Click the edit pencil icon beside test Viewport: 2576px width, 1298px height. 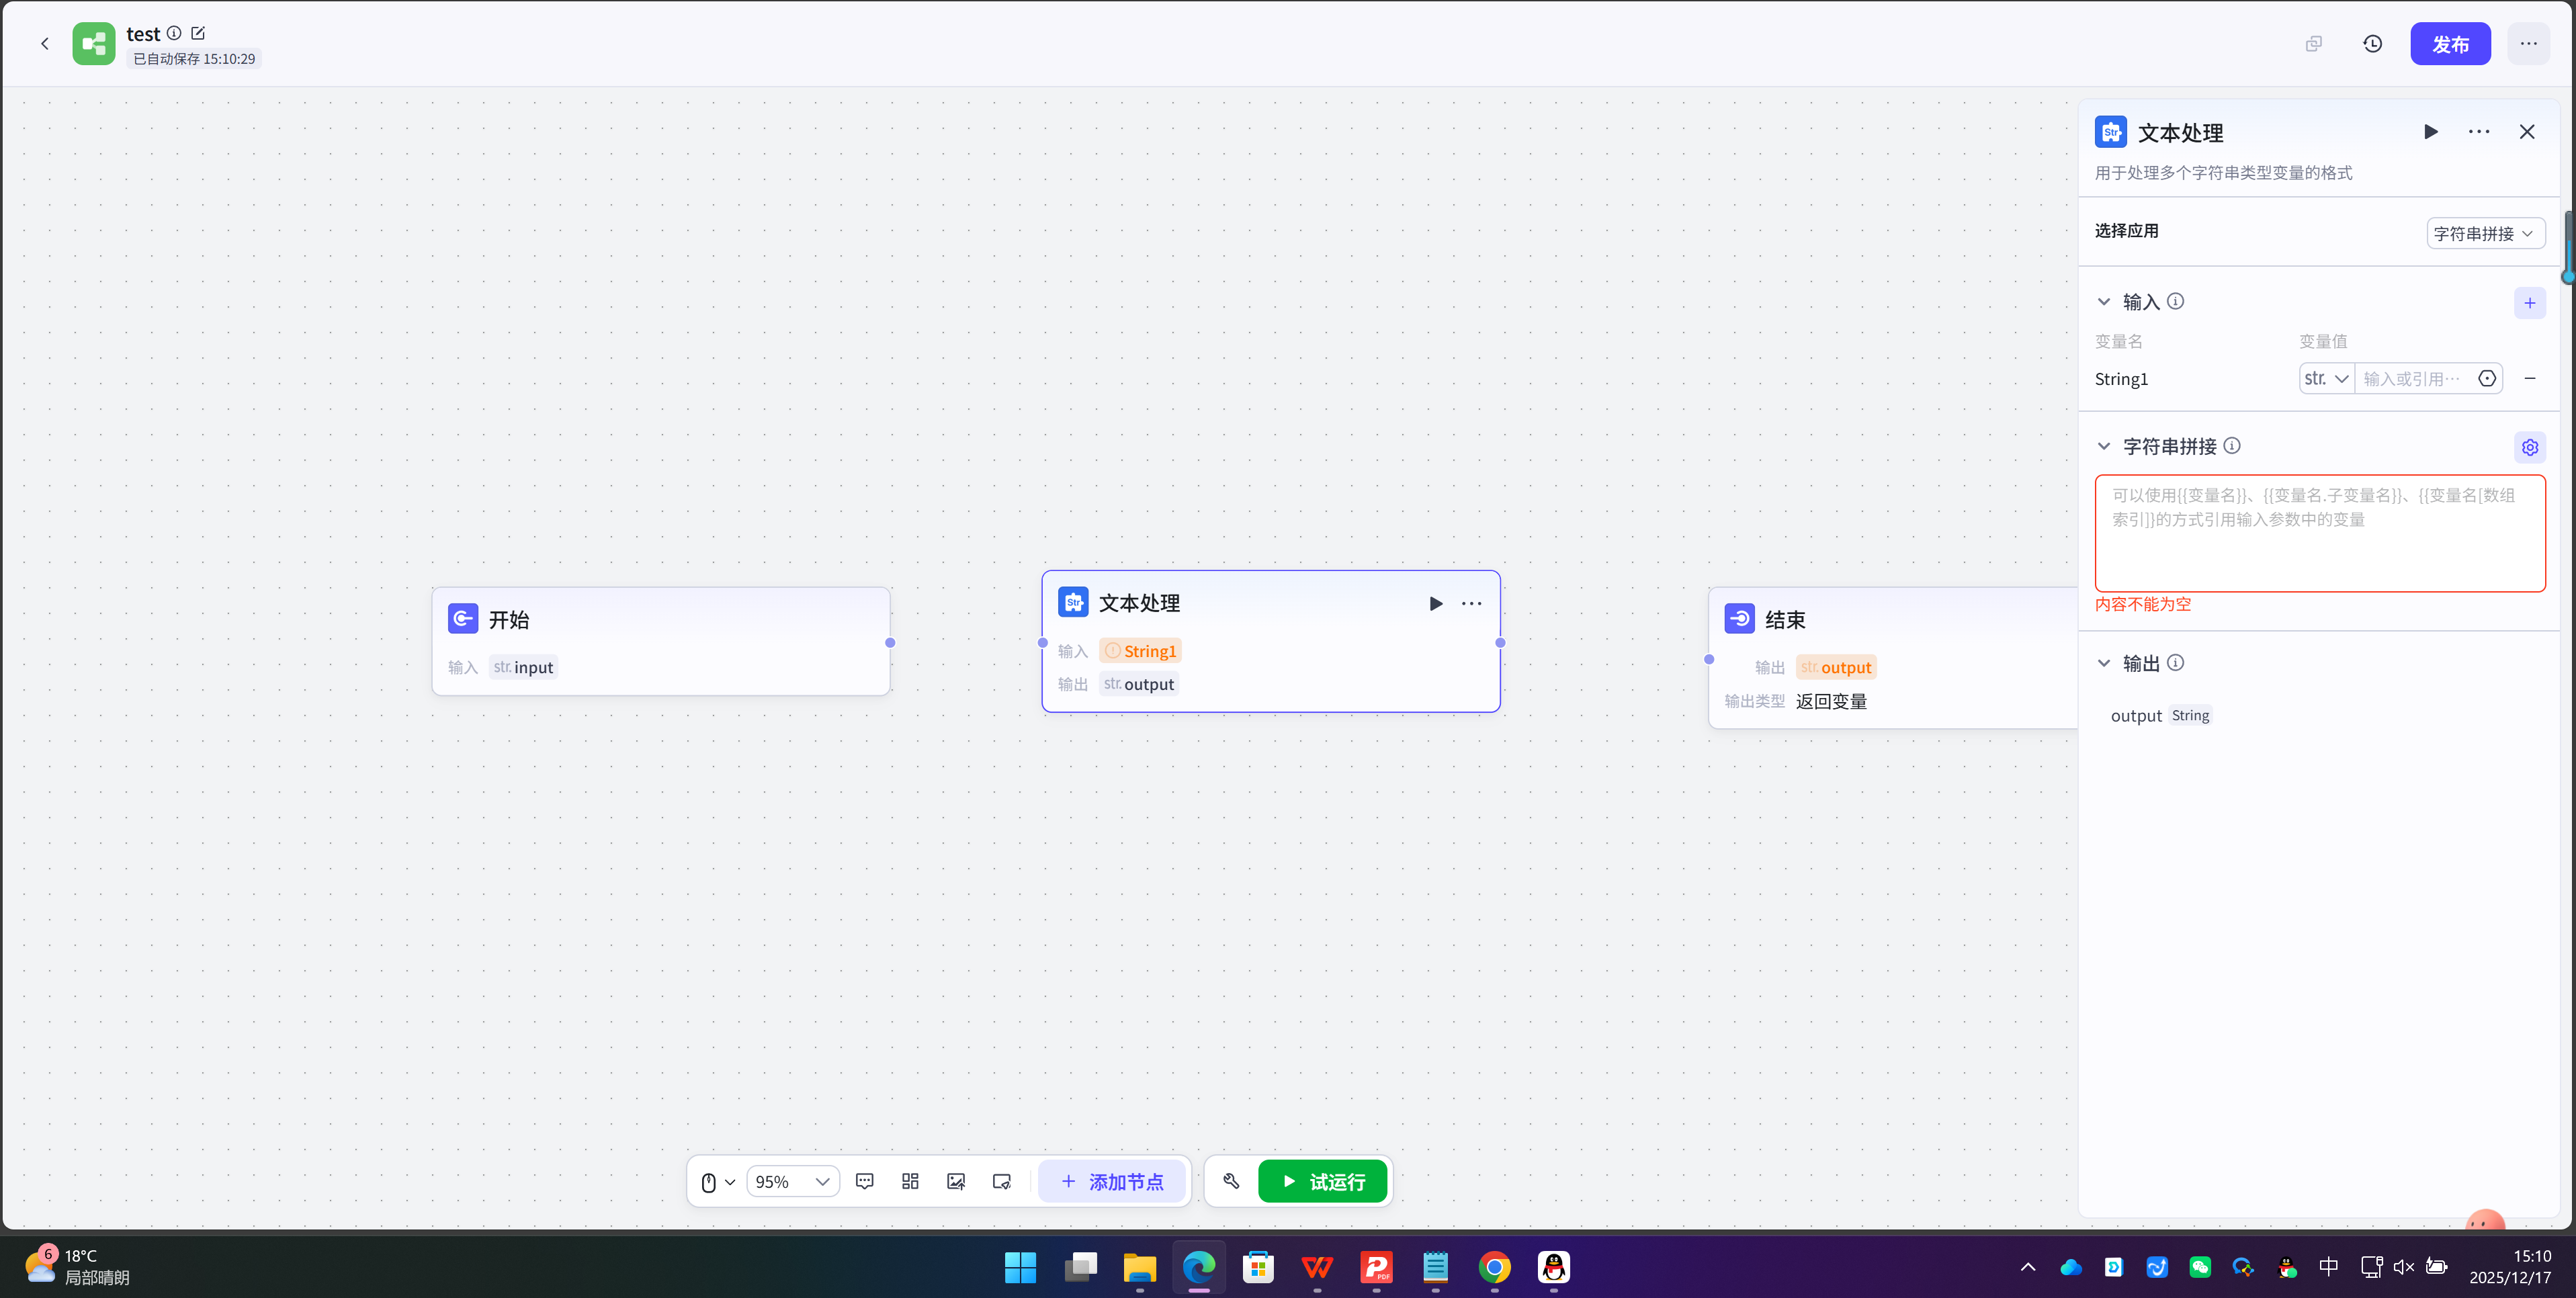[198, 33]
